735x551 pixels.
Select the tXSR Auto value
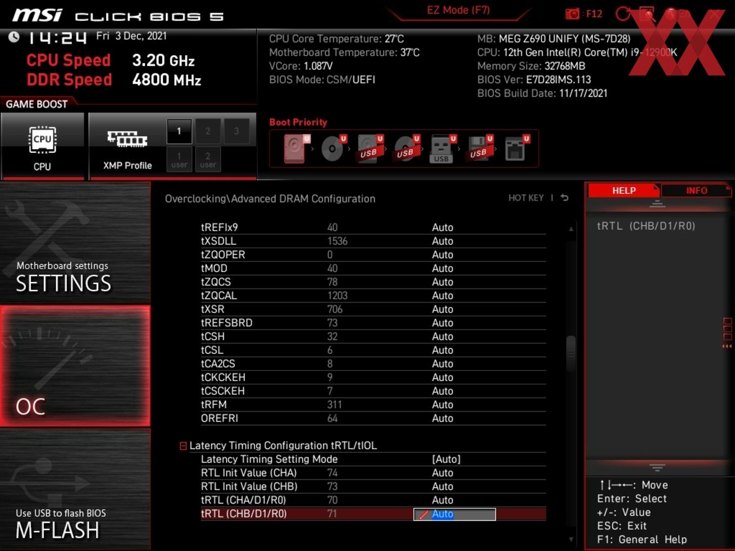pyautogui.click(x=442, y=309)
